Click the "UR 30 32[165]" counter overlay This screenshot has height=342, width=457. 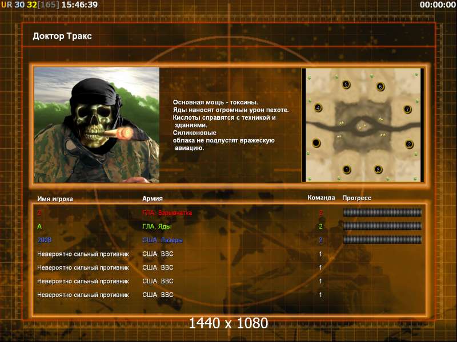(30, 5)
